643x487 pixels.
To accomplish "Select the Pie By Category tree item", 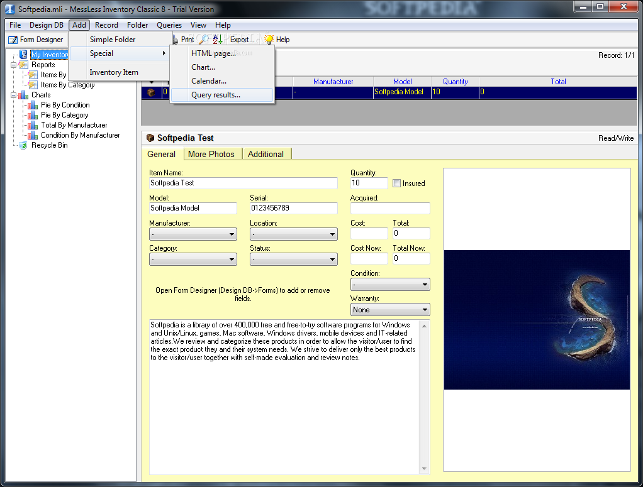I will 64,115.
